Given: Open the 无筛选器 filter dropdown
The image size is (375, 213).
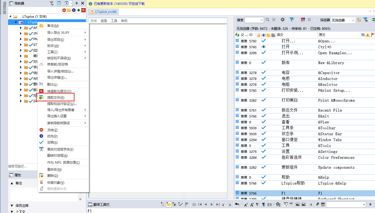Looking at the screenshot, I should [353, 20].
